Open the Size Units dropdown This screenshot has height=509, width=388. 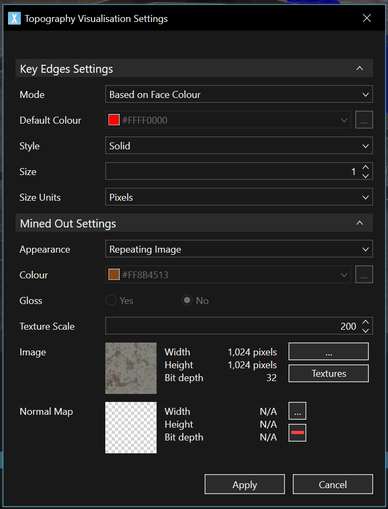click(x=238, y=197)
